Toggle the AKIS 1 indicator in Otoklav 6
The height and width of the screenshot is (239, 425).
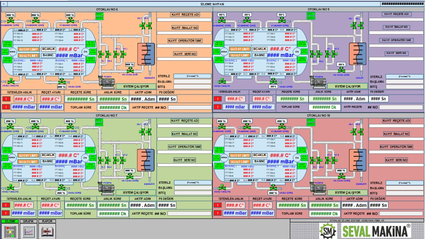[100, 14]
